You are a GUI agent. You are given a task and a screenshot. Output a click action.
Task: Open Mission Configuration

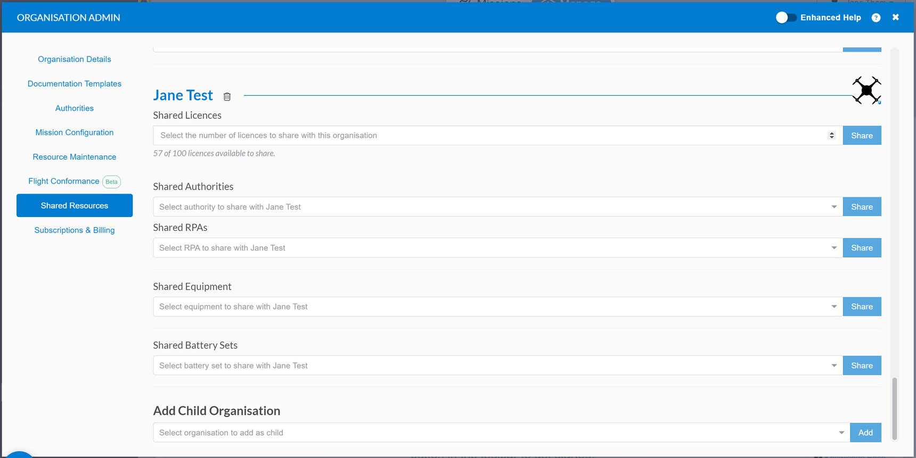click(75, 132)
